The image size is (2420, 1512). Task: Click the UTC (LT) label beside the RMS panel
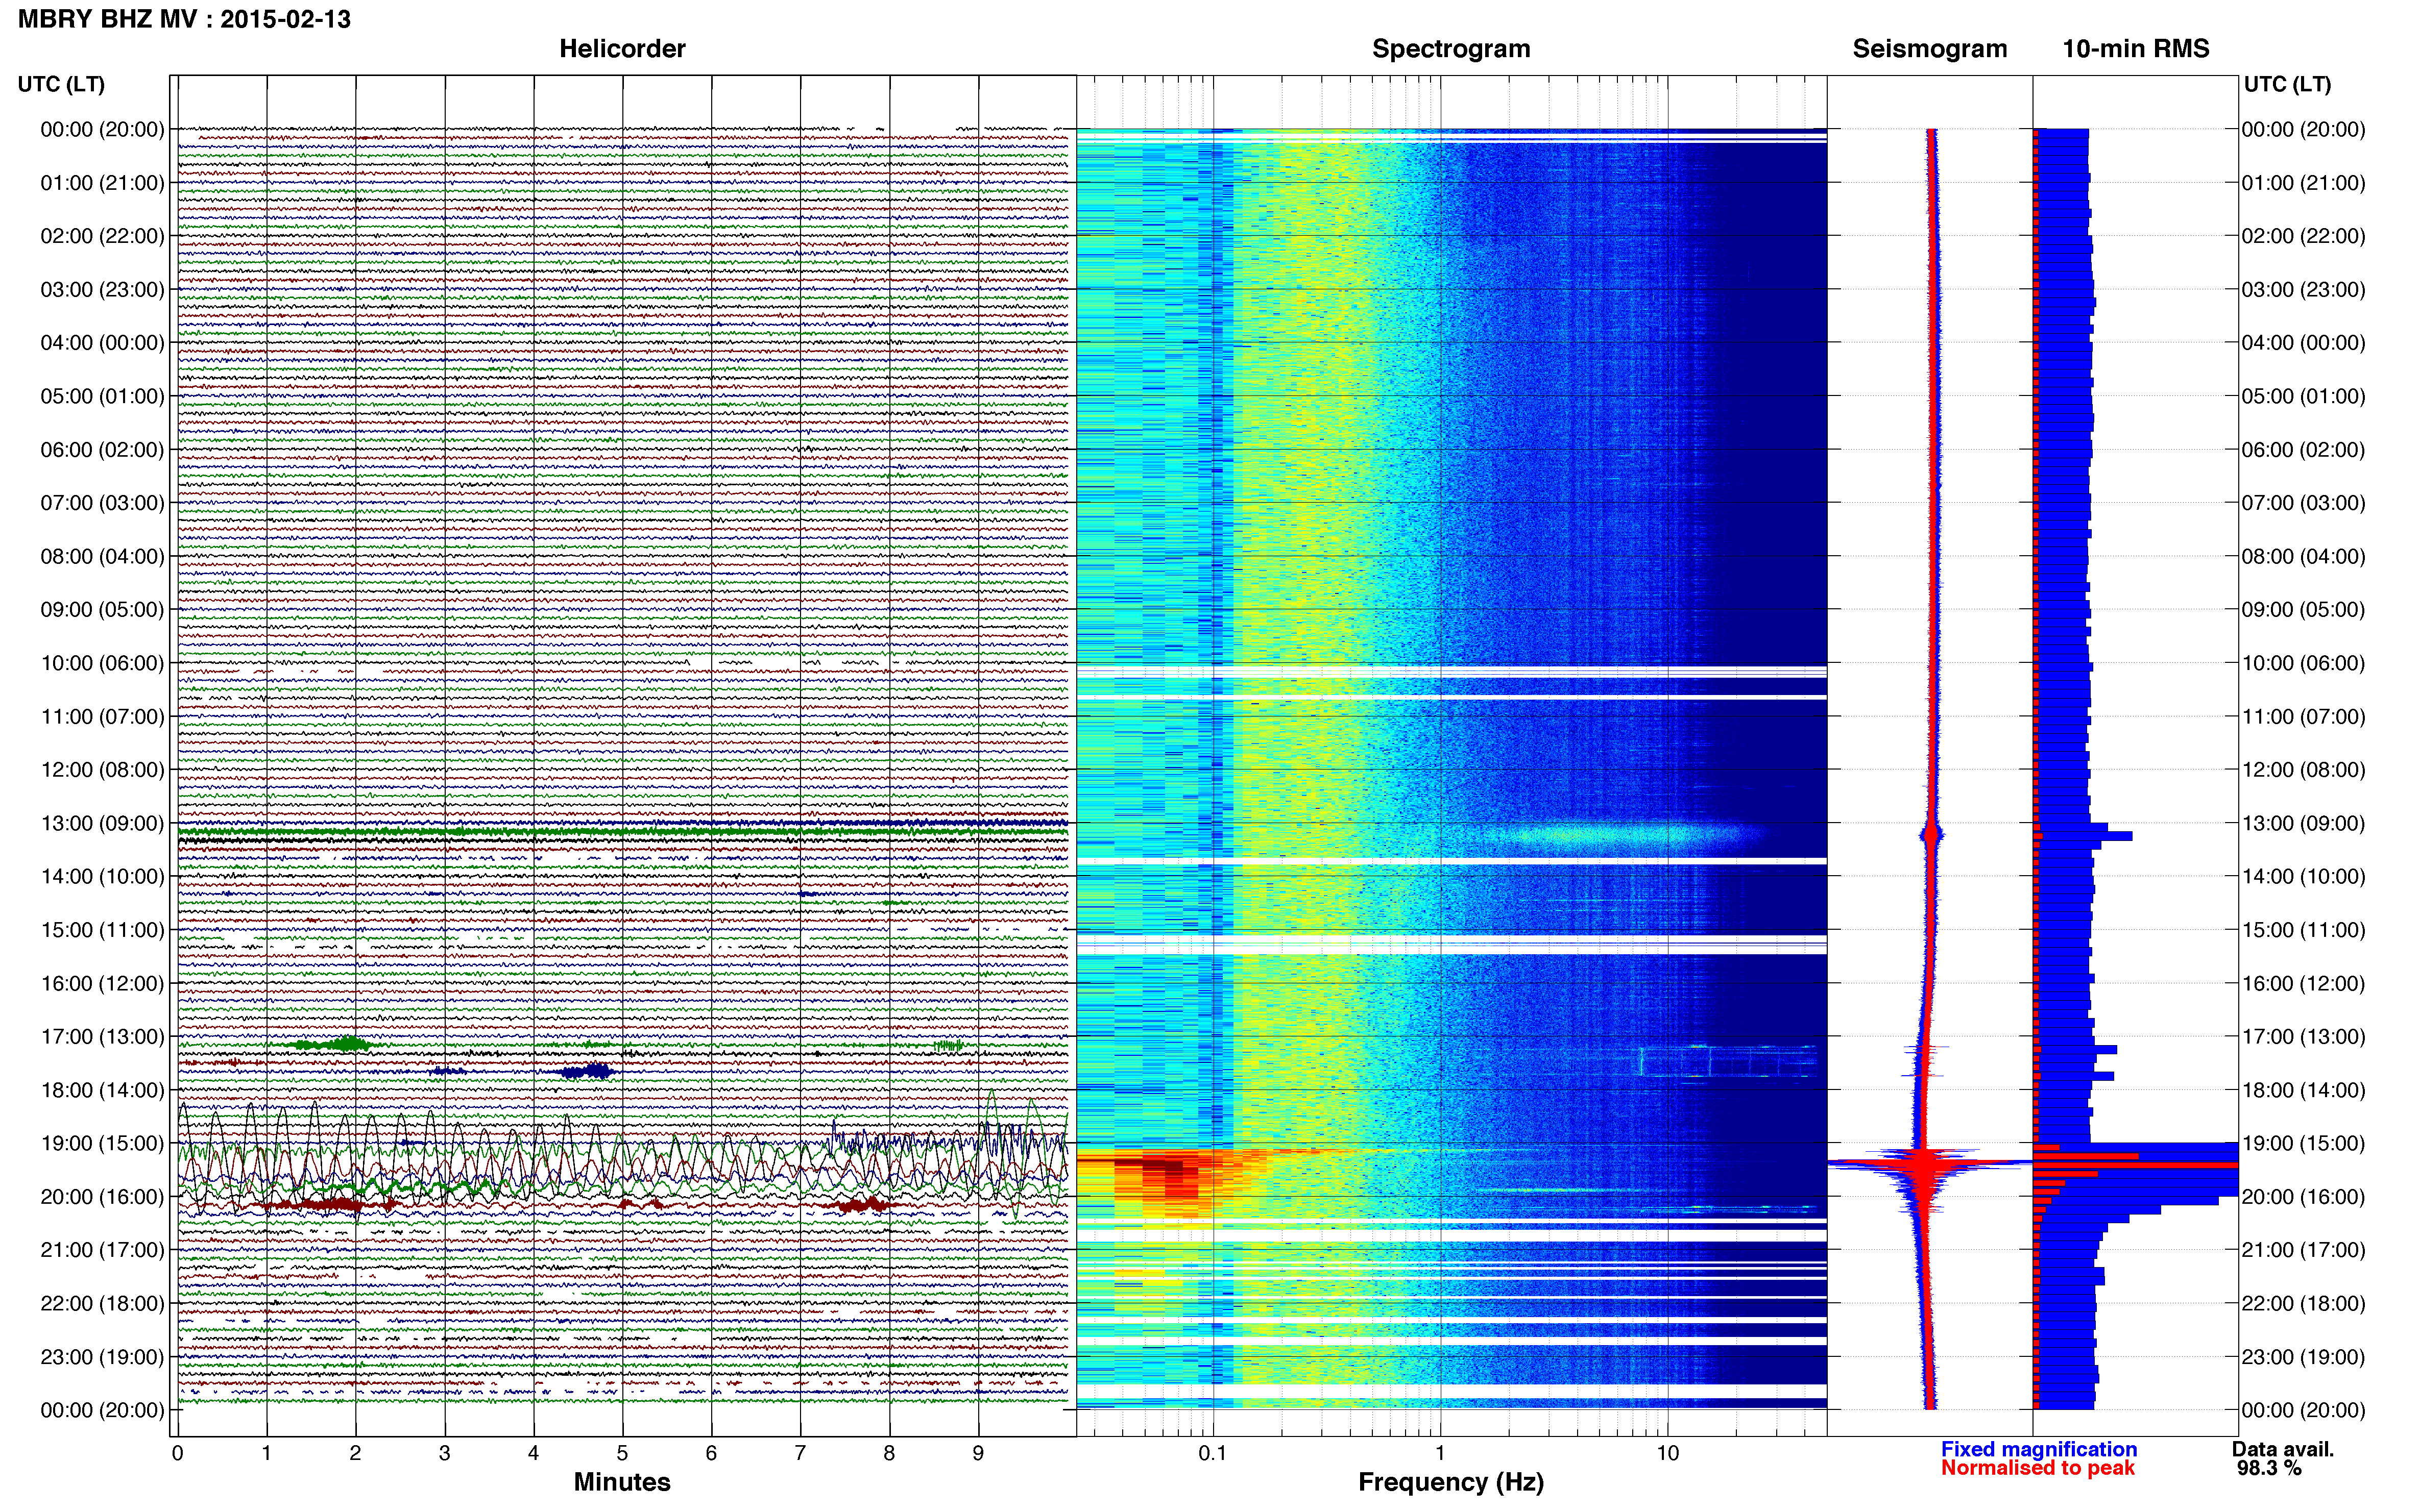pos(2287,84)
